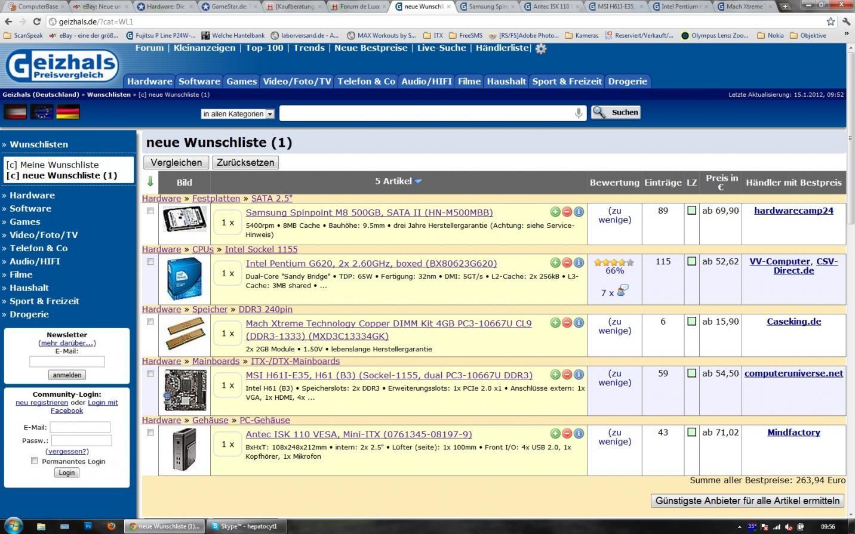This screenshot has width=855, height=534.
Task: Open hardwarecamp24 dealer link
Action: click(x=794, y=211)
